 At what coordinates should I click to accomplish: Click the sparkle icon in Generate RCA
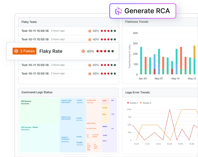(x=118, y=11)
